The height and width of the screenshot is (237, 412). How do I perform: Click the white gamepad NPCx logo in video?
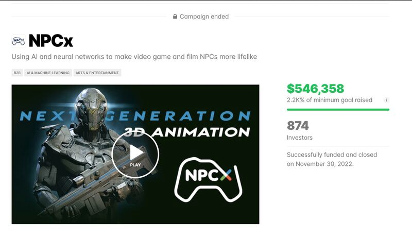click(209, 179)
